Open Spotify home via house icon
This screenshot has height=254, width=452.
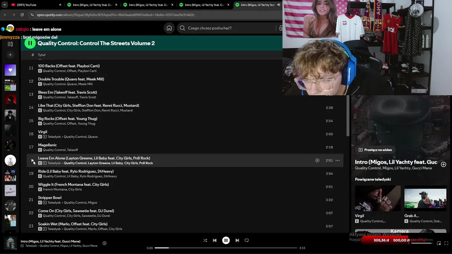coord(169,28)
